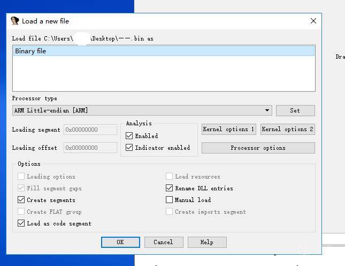Image resolution: width=345 pixels, height=266 pixels.
Task: Open Processor options
Action: (x=258, y=148)
